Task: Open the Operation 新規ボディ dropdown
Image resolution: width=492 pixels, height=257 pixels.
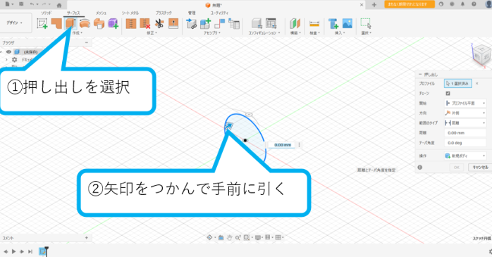Action: (x=465, y=156)
